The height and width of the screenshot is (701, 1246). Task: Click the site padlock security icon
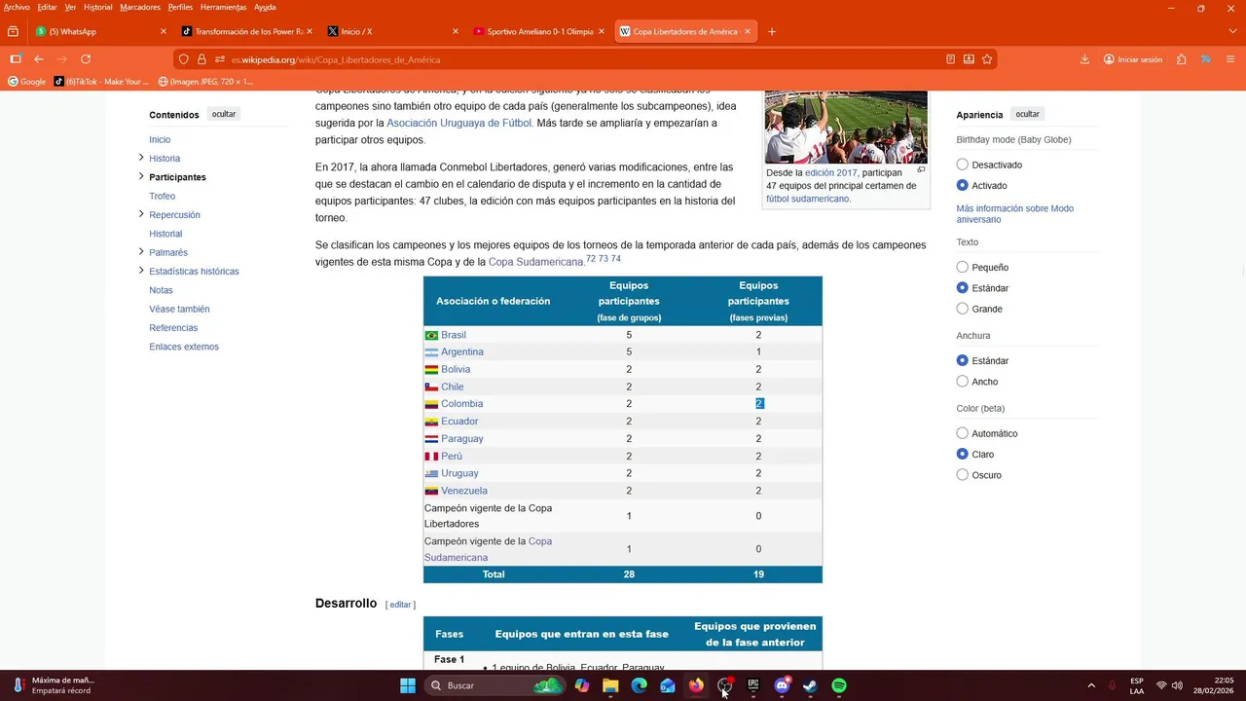tap(202, 59)
